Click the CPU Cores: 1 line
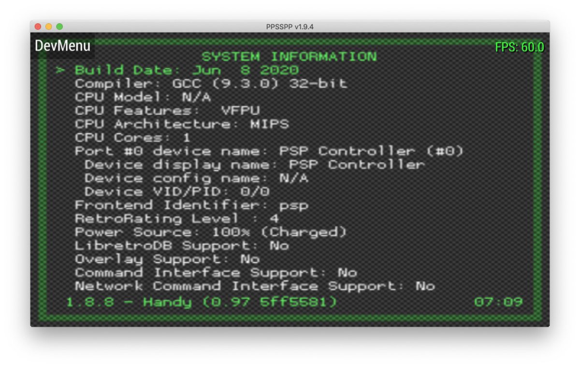580x367 pixels. click(x=133, y=138)
